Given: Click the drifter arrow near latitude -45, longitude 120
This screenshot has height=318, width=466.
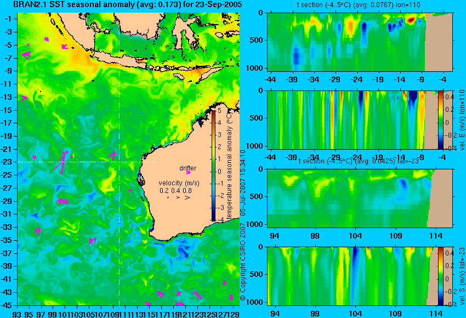Looking at the screenshot, I should [179, 303].
